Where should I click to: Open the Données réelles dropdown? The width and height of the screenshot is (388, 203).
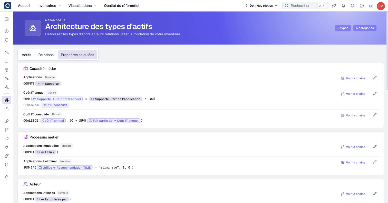point(261,6)
